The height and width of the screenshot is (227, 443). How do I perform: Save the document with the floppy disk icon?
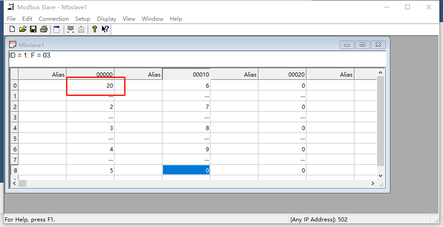pos(33,29)
